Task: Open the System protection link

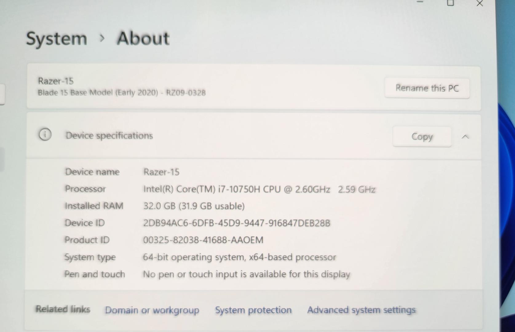Action: click(253, 310)
